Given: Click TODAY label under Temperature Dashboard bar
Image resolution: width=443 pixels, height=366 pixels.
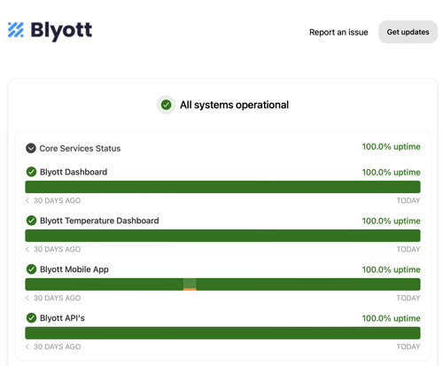Looking at the screenshot, I should click(x=408, y=249).
